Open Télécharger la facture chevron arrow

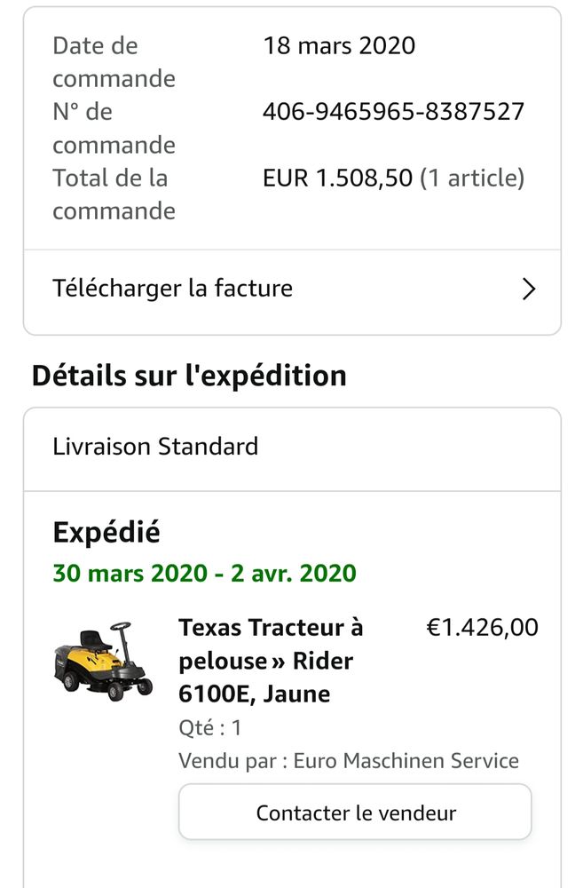530,289
